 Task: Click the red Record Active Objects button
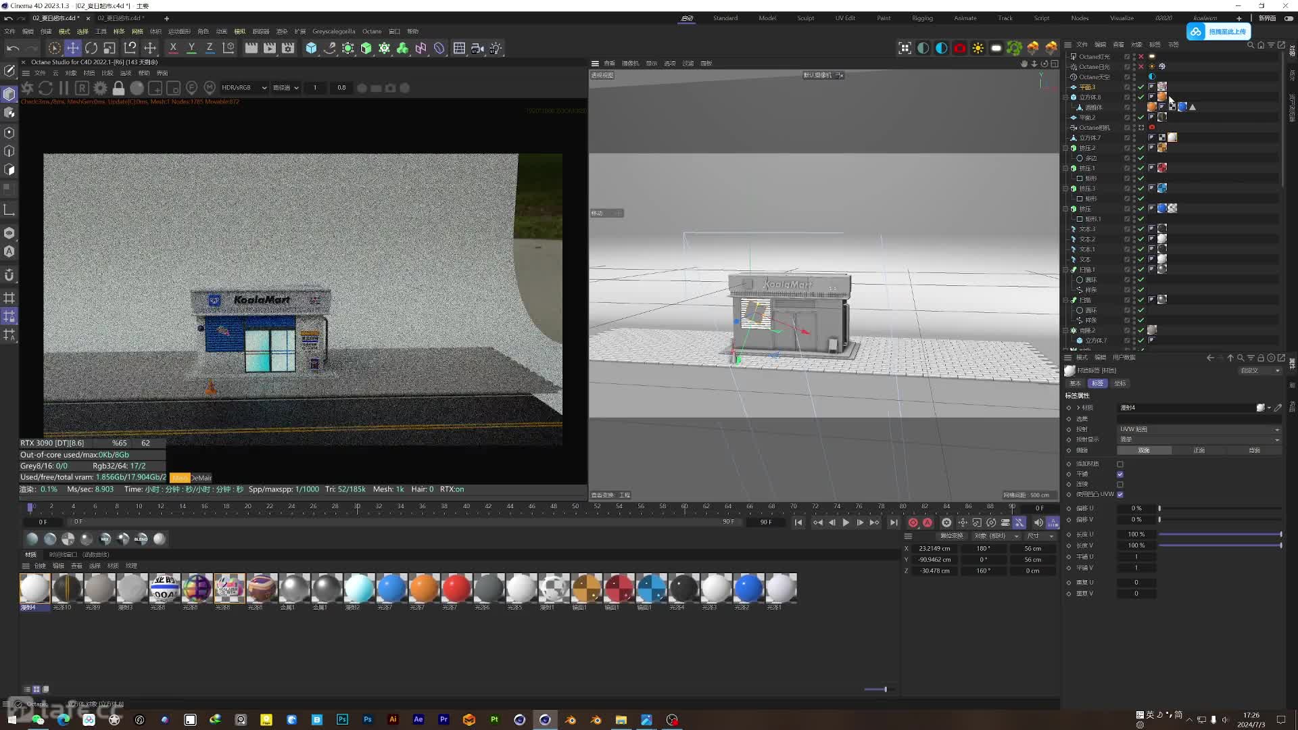(913, 522)
